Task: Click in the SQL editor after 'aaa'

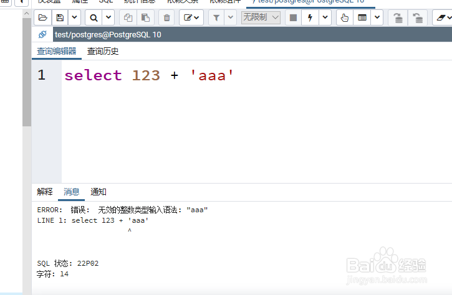Action: click(234, 75)
